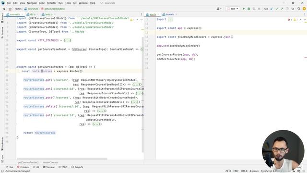Open the Refactor menu
This screenshot has width=307, height=173.
tap(51, 3)
